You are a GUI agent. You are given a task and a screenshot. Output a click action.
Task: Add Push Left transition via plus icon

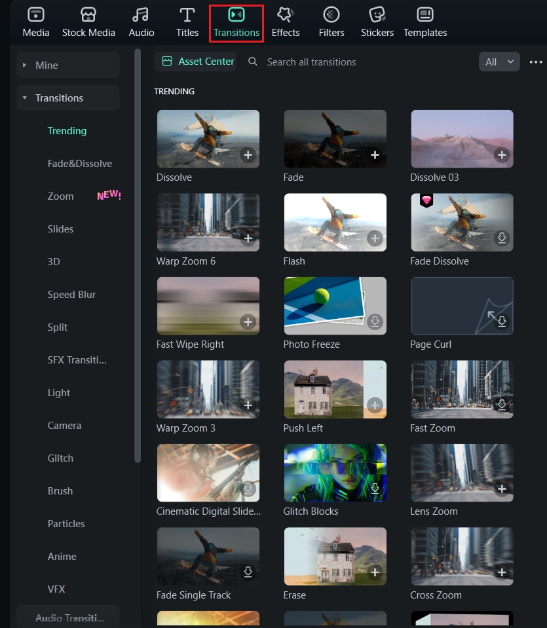pyautogui.click(x=375, y=405)
